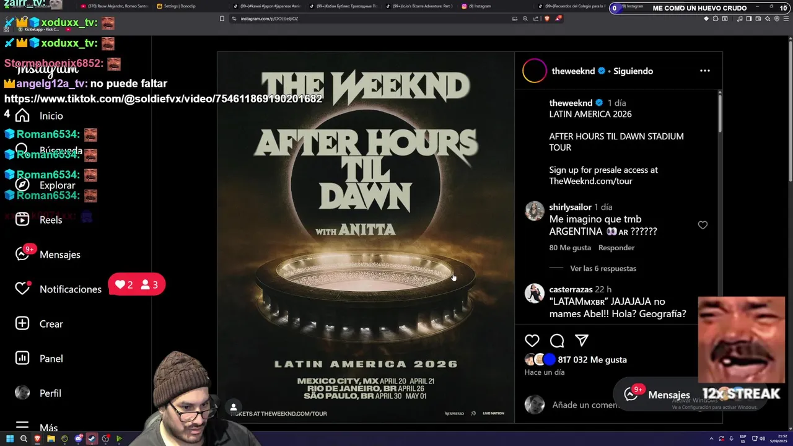Open Windows taskbar search
Image resolution: width=793 pixels, height=446 pixels.
(x=24, y=439)
